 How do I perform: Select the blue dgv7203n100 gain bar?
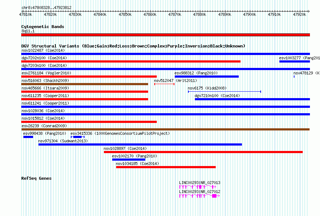pyautogui.click(x=165, y=69)
